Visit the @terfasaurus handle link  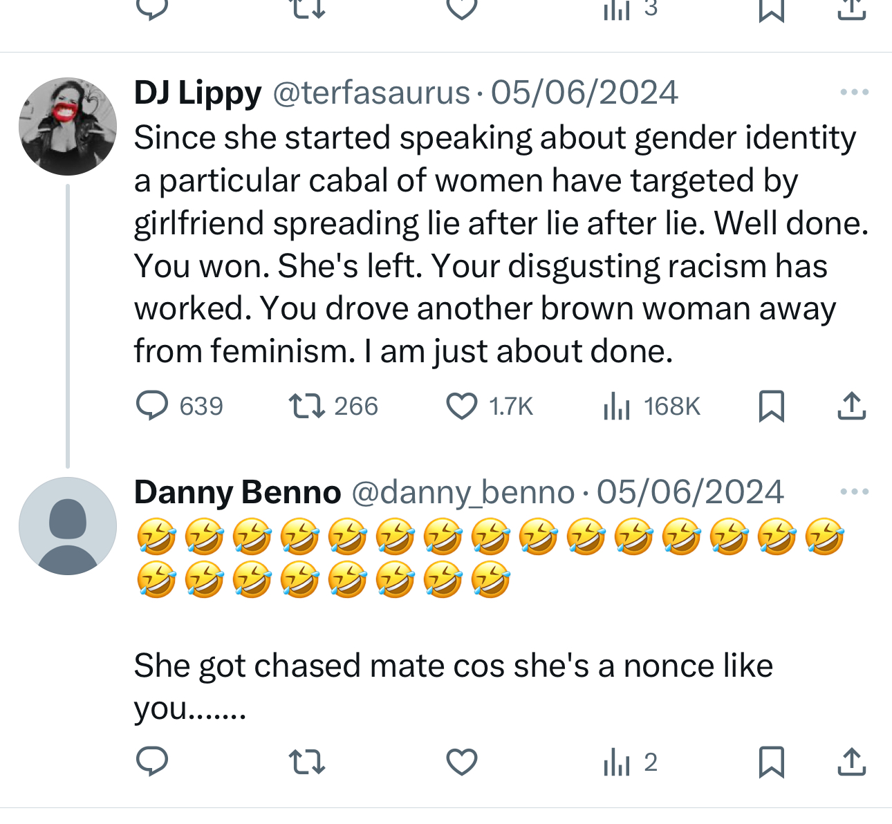point(371,93)
